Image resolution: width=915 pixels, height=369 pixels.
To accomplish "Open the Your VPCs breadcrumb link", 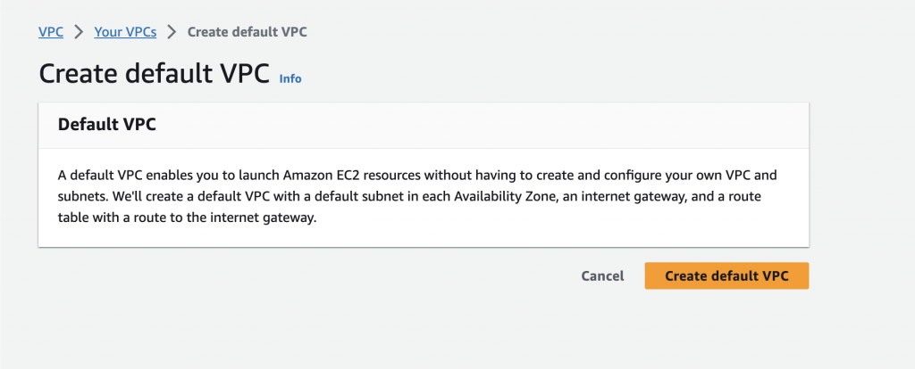I will 125,32.
